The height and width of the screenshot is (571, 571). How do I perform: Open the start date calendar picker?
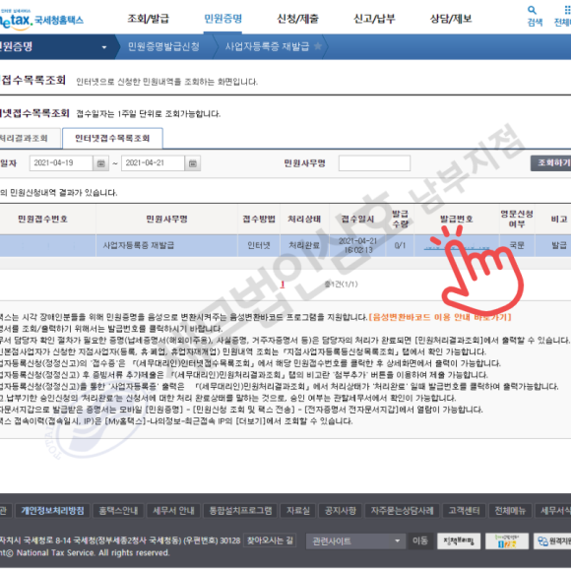[100, 163]
